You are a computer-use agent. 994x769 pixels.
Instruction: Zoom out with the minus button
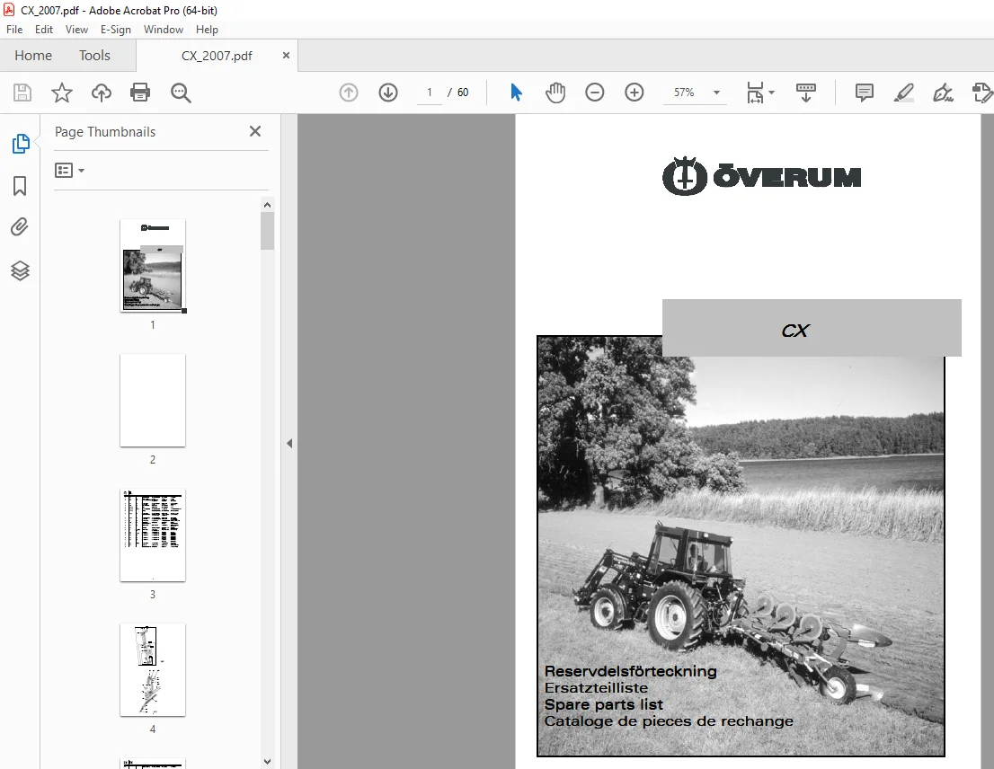(595, 93)
